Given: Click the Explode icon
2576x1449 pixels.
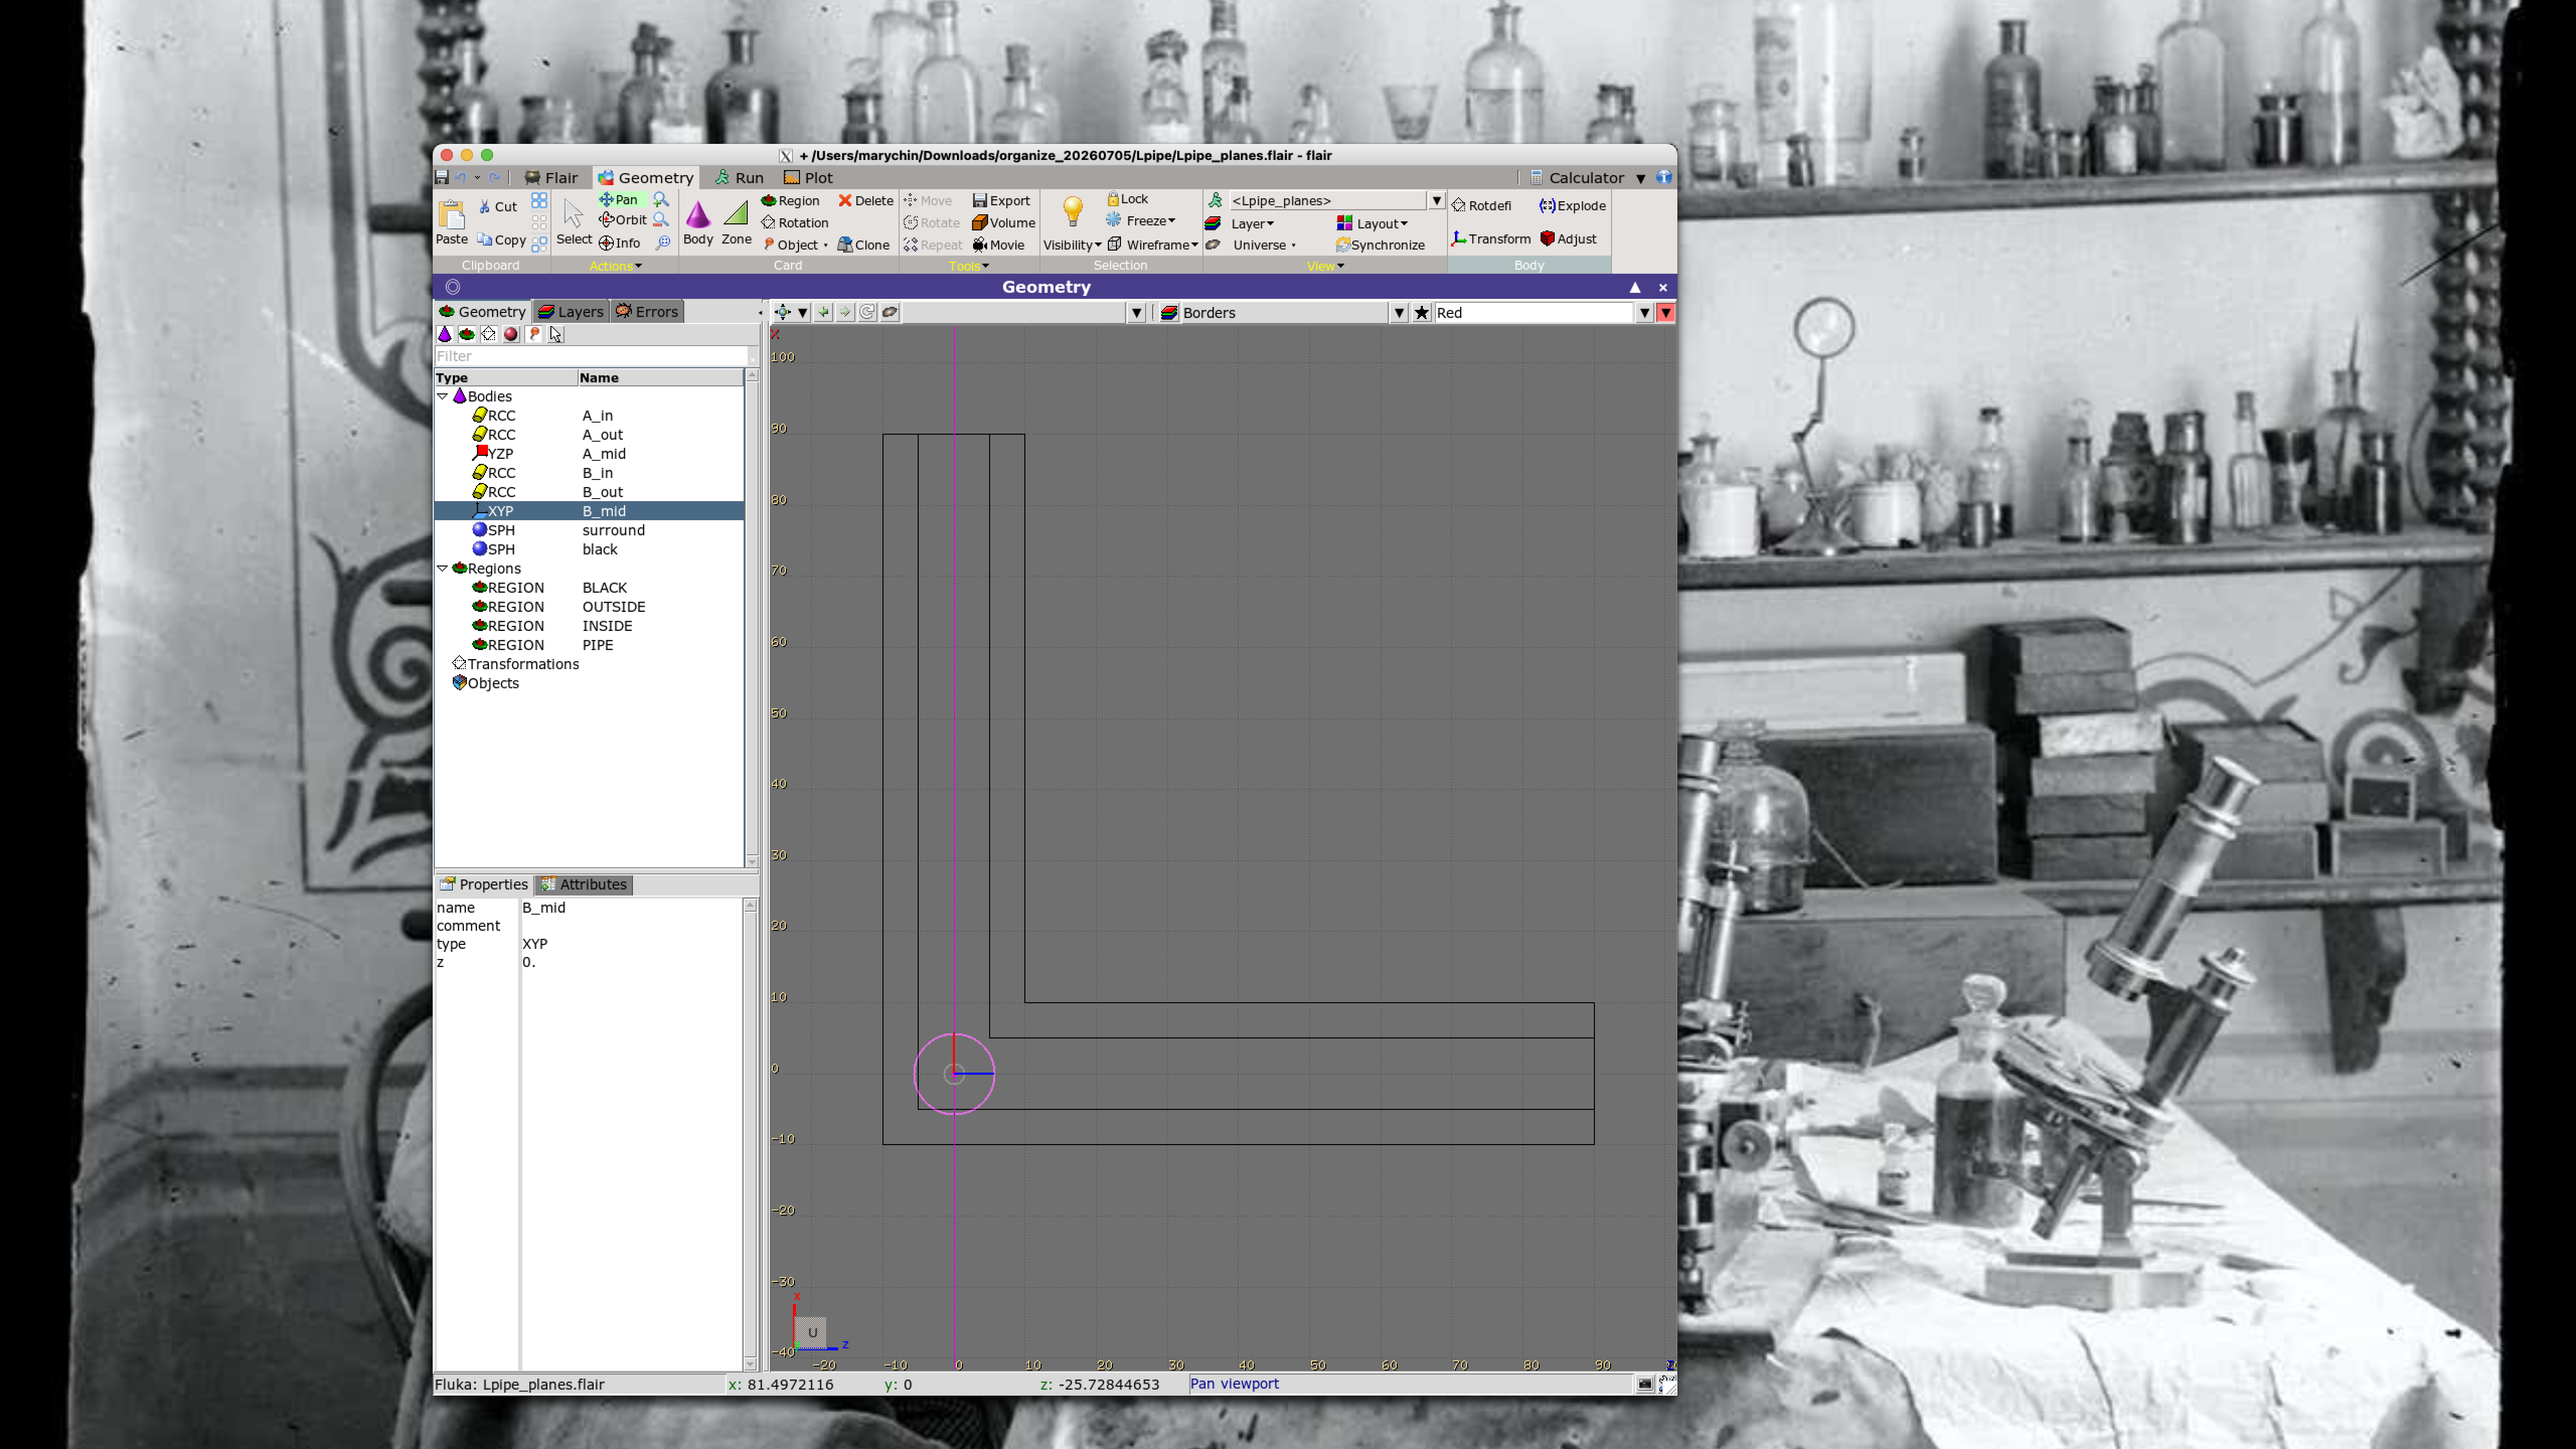Looking at the screenshot, I should click(x=1547, y=206).
